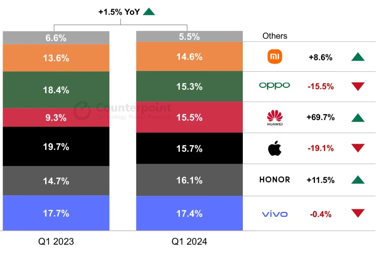The width and height of the screenshot is (390, 253).
Task: Click the green triangle beside +1.5% YoY
Action: 149,12
